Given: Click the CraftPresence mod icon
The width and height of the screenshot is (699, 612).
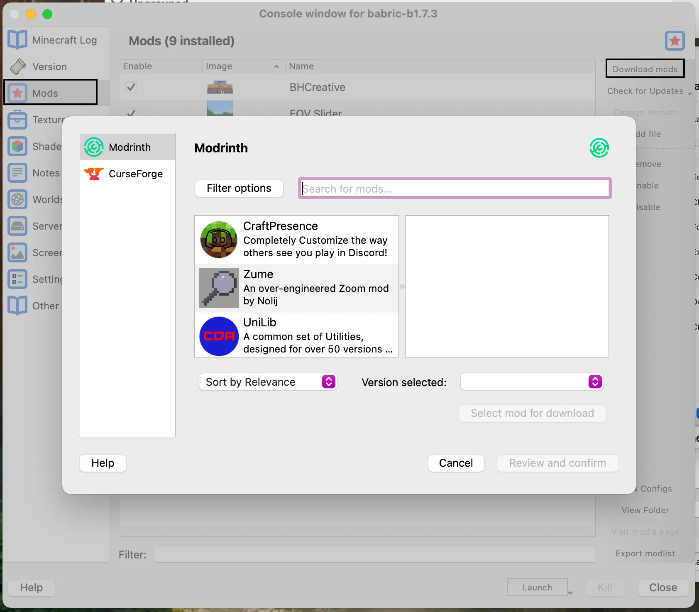Looking at the screenshot, I should pos(219,240).
